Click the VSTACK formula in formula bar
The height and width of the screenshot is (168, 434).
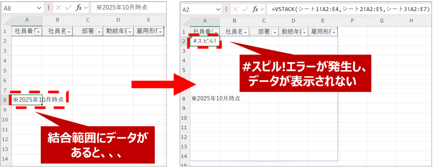point(351,9)
